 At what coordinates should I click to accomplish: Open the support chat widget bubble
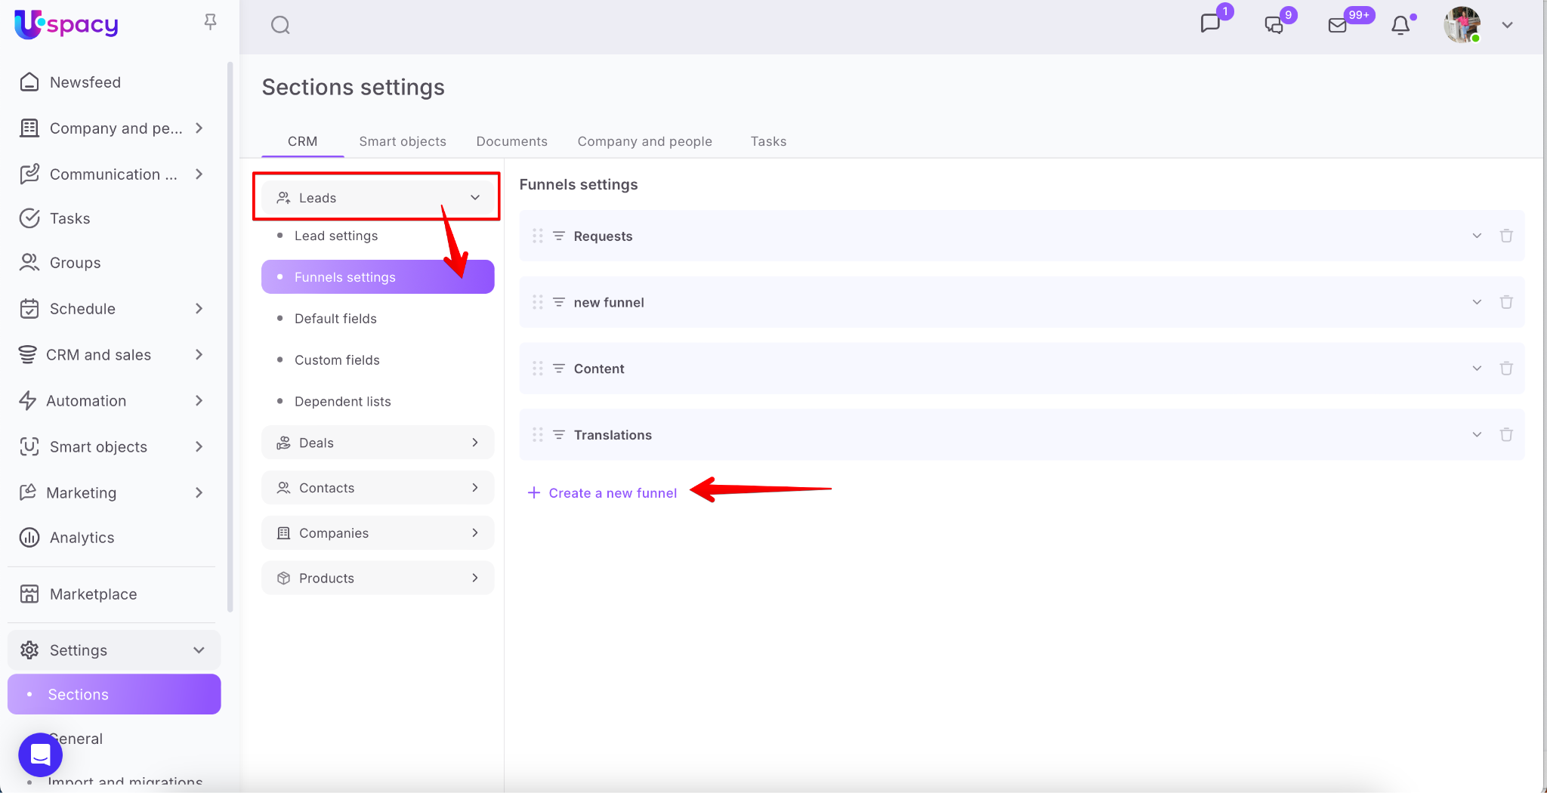click(40, 754)
